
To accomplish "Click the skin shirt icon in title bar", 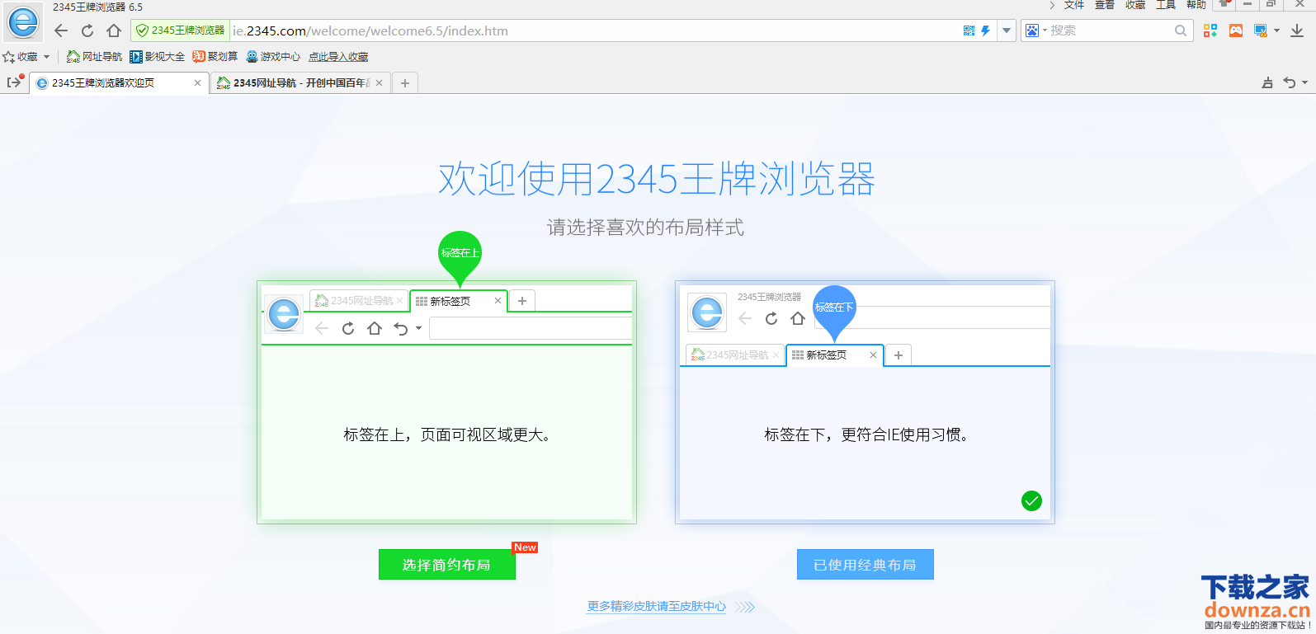I will (x=1224, y=4).
